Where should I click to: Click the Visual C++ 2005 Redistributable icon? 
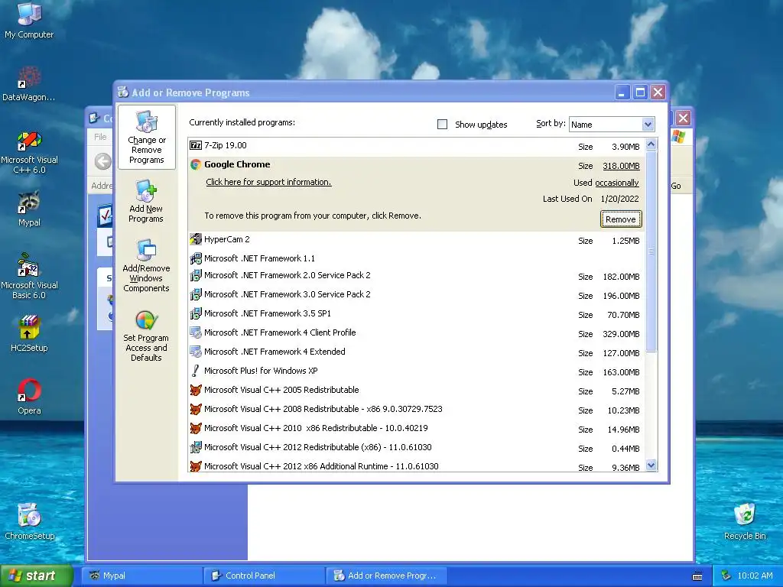pos(195,390)
